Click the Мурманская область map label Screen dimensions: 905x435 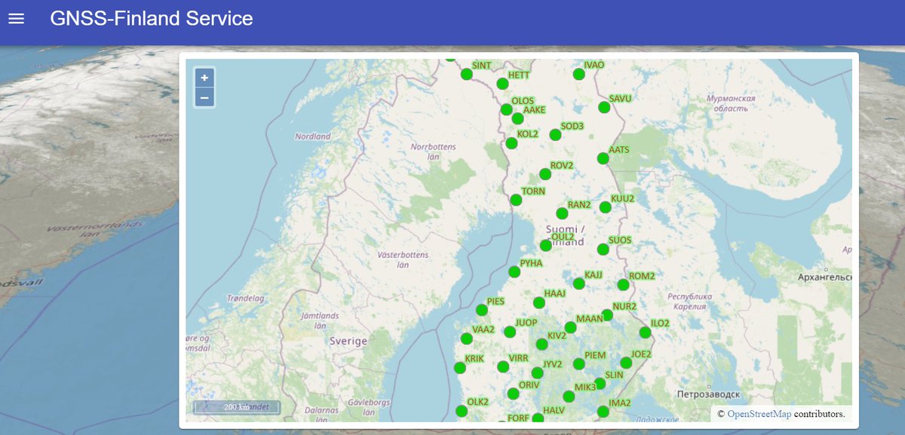[x=732, y=103]
